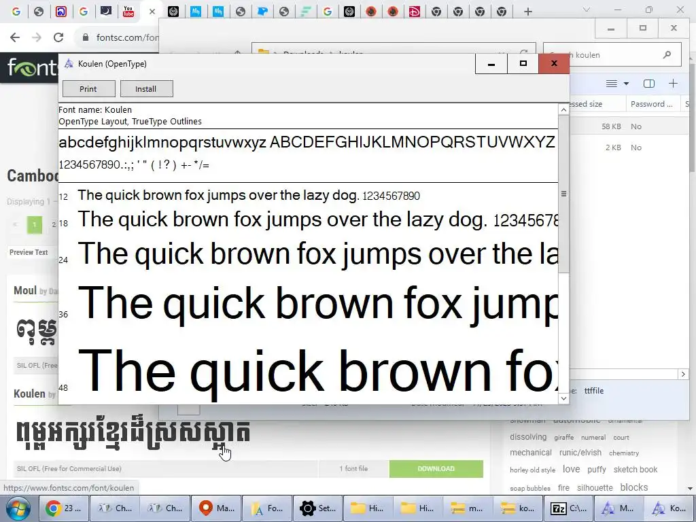This screenshot has width=696, height=522.
Task: Toggle the Explorer preview pane icon
Action: tap(649, 84)
